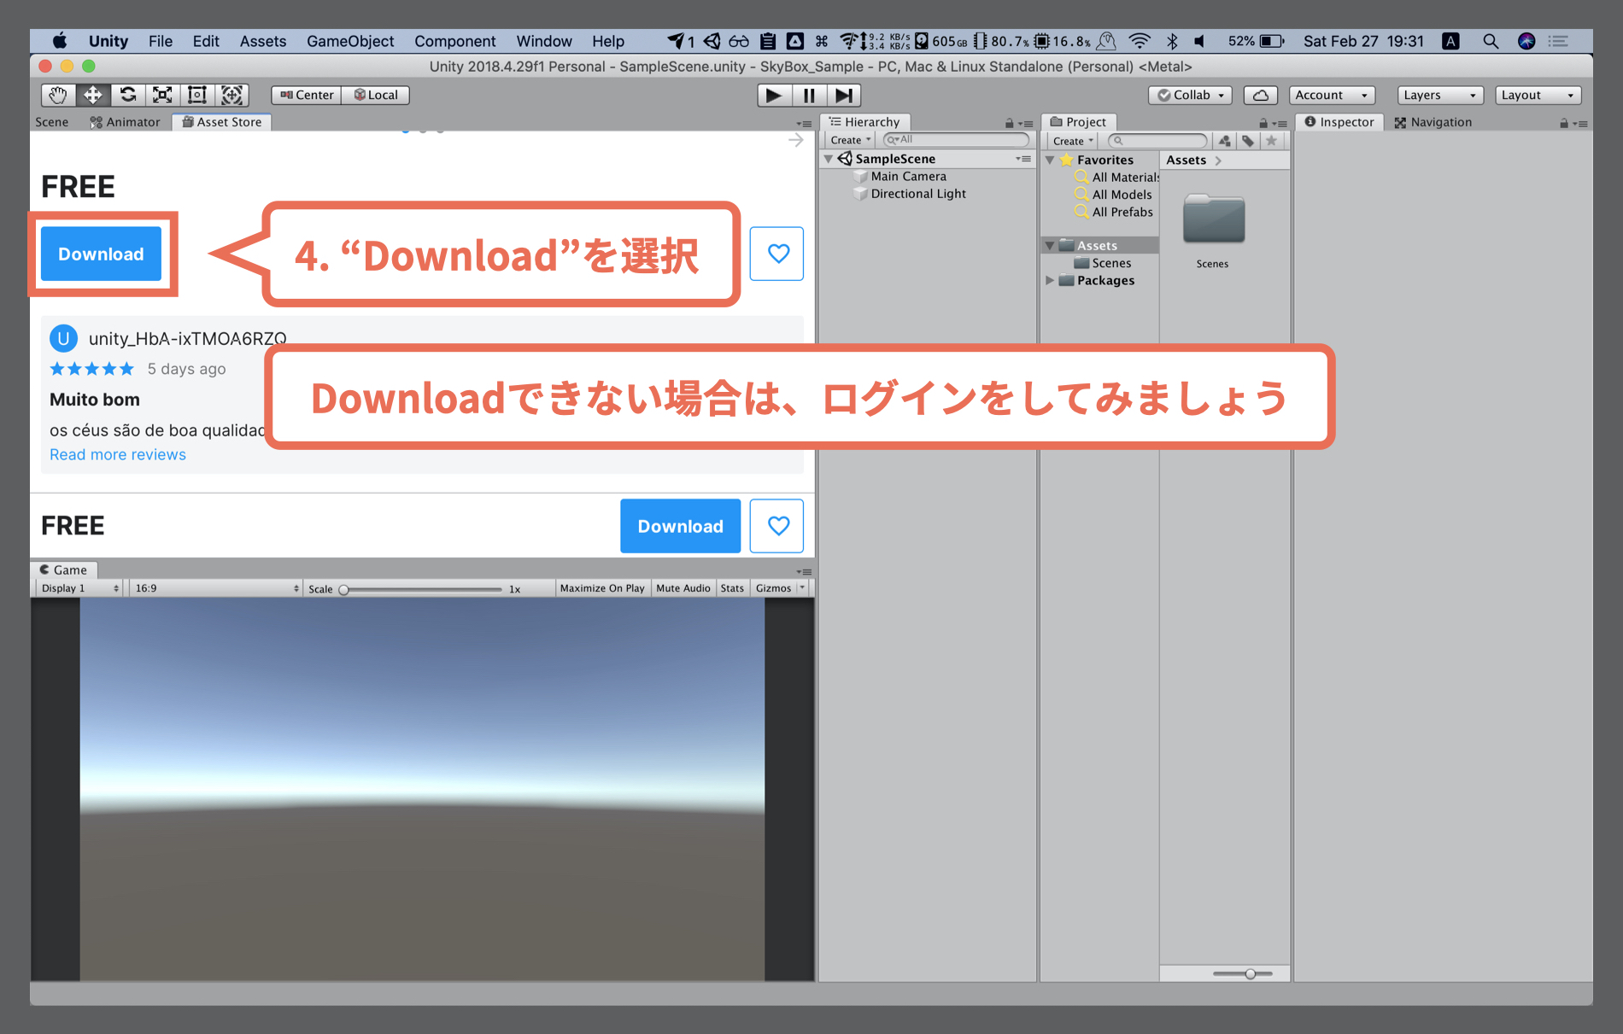
Task: Toggle Stats overlay
Action: [x=732, y=588]
